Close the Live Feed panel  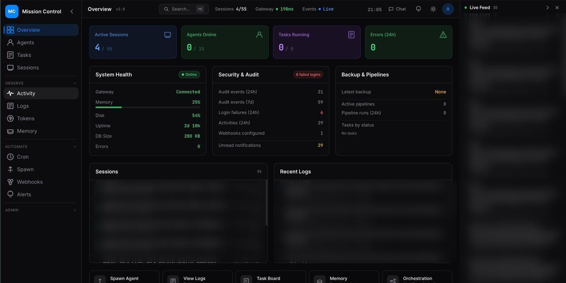pyautogui.click(x=557, y=8)
